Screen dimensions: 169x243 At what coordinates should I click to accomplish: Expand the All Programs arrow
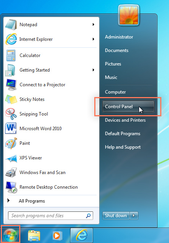pos(8,201)
